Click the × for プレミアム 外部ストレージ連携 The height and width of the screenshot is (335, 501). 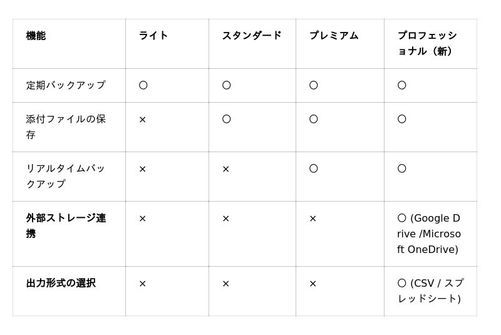click(x=313, y=219)
